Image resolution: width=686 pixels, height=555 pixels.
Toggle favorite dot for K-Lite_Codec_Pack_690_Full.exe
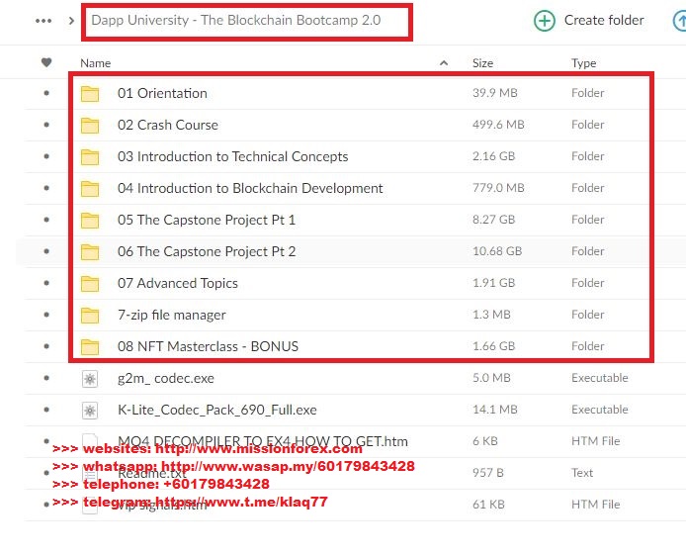click(46, 410)
